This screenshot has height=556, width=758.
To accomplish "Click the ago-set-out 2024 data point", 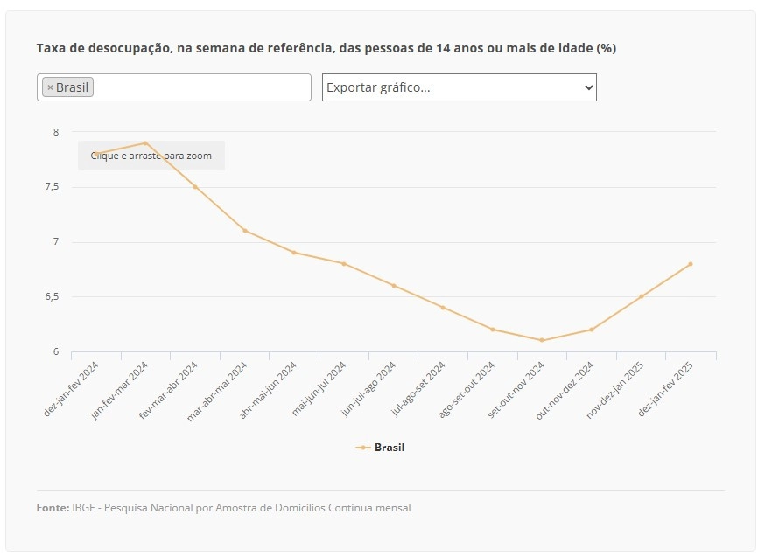I will pyautogui.click(x=493, y=330).
